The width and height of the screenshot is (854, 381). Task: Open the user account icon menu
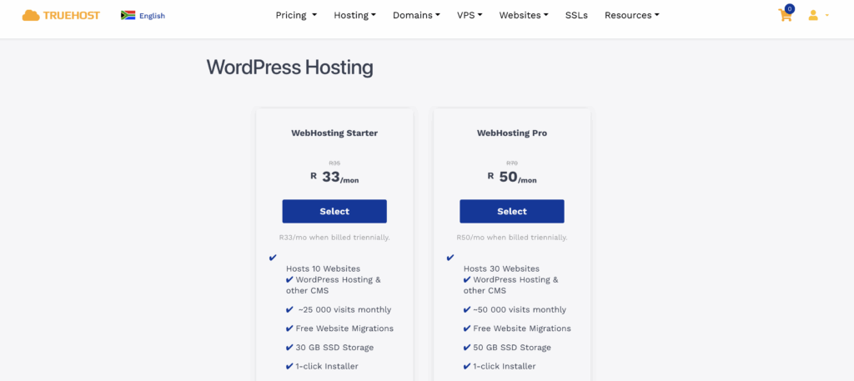coord(813,15)
